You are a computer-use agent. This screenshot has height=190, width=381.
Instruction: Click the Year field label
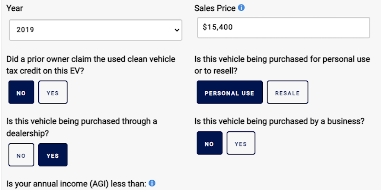pyautogui.click(x=14, y=8)
